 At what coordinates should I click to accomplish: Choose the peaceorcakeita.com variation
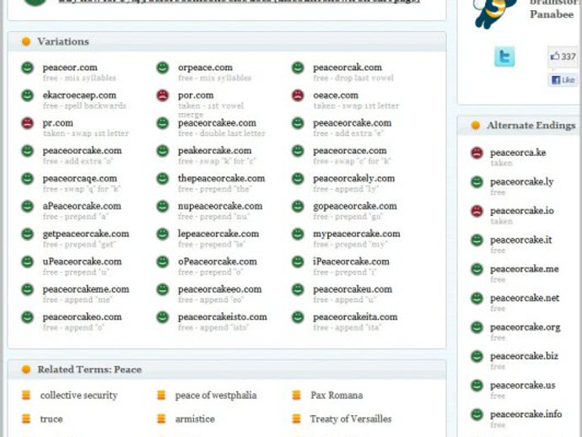coord(355,317)
